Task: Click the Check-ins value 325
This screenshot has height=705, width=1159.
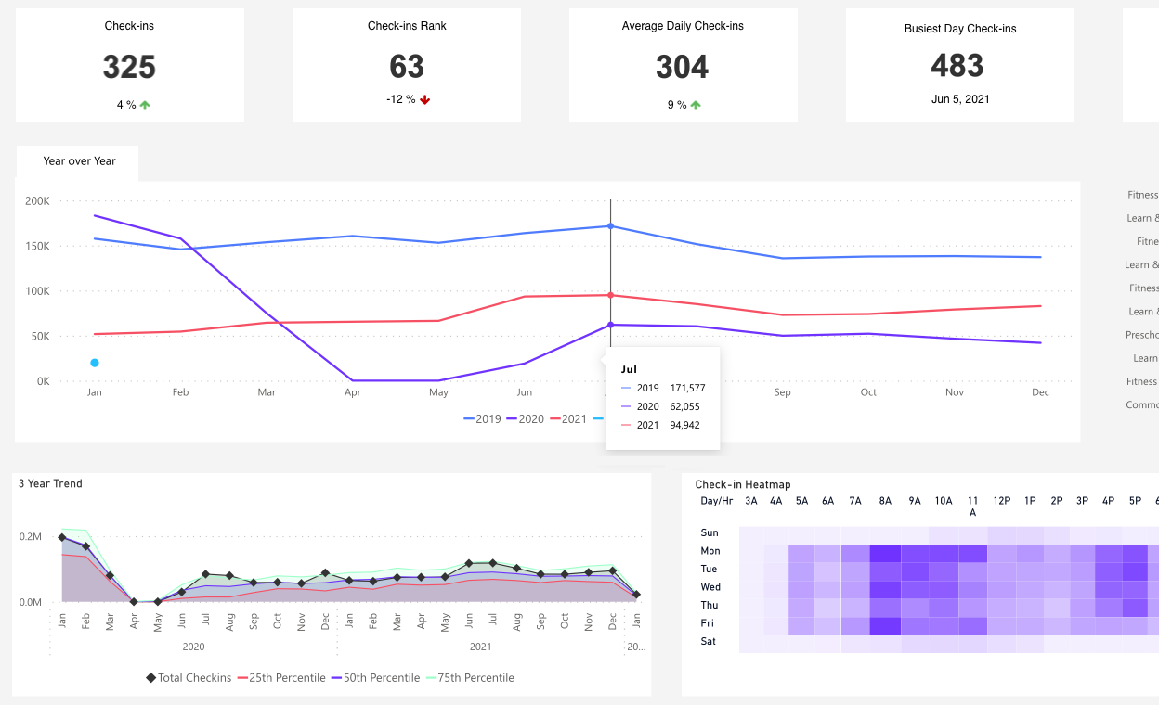Action: click(129, 67)
